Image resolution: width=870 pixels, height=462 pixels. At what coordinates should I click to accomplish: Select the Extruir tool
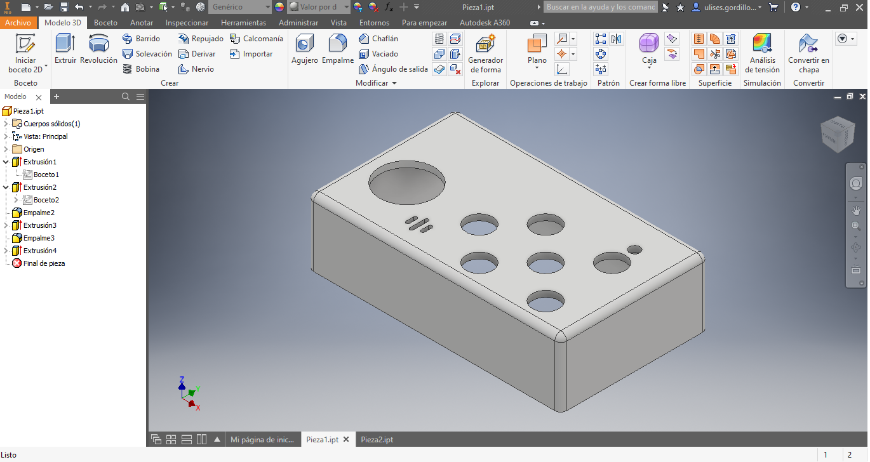coord(65,49)
